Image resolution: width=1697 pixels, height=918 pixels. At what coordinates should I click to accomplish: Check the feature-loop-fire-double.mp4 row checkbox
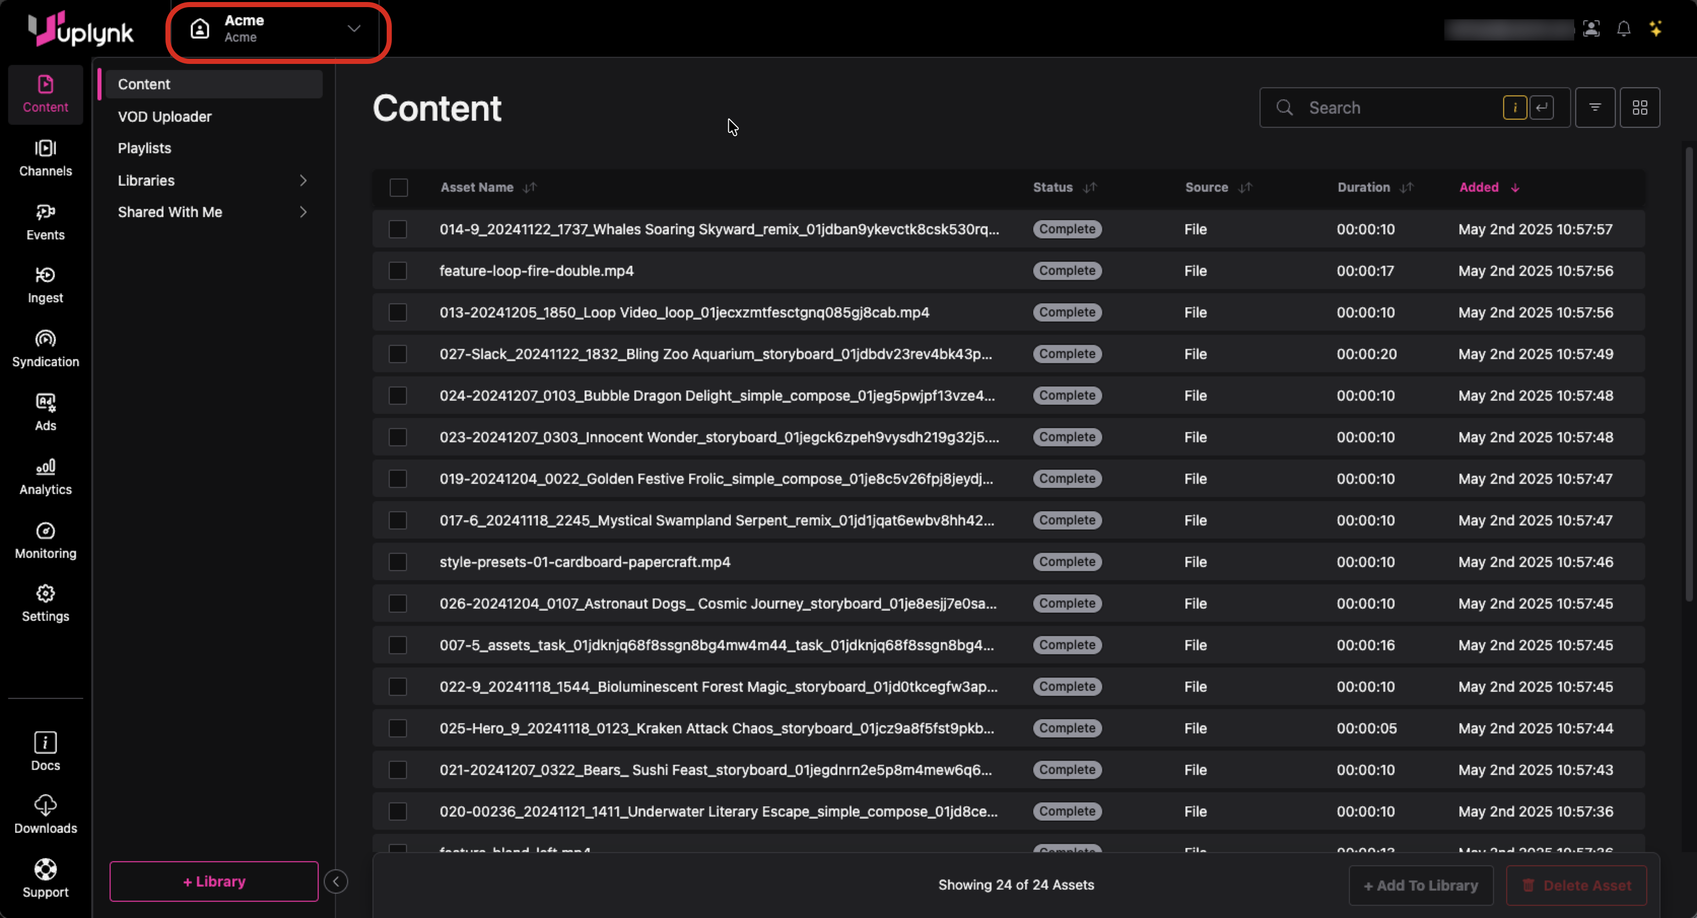[x=398, y=271]
